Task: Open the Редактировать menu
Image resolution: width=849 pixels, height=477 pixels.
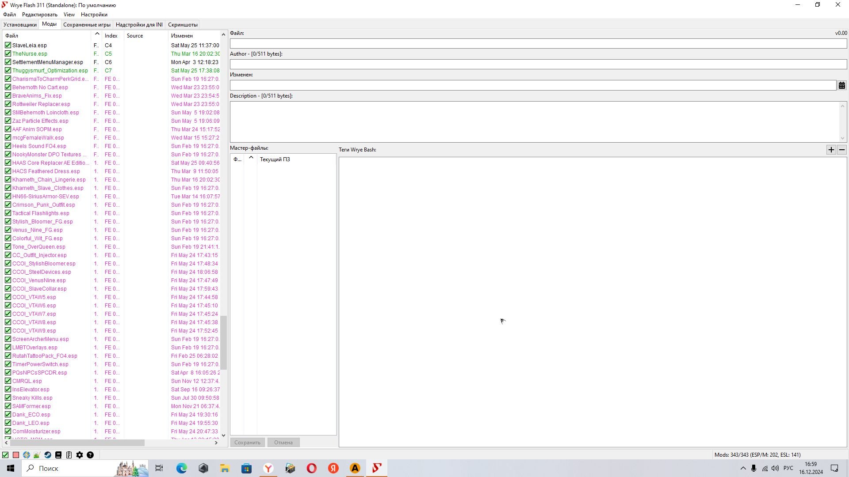Action: 39,15
